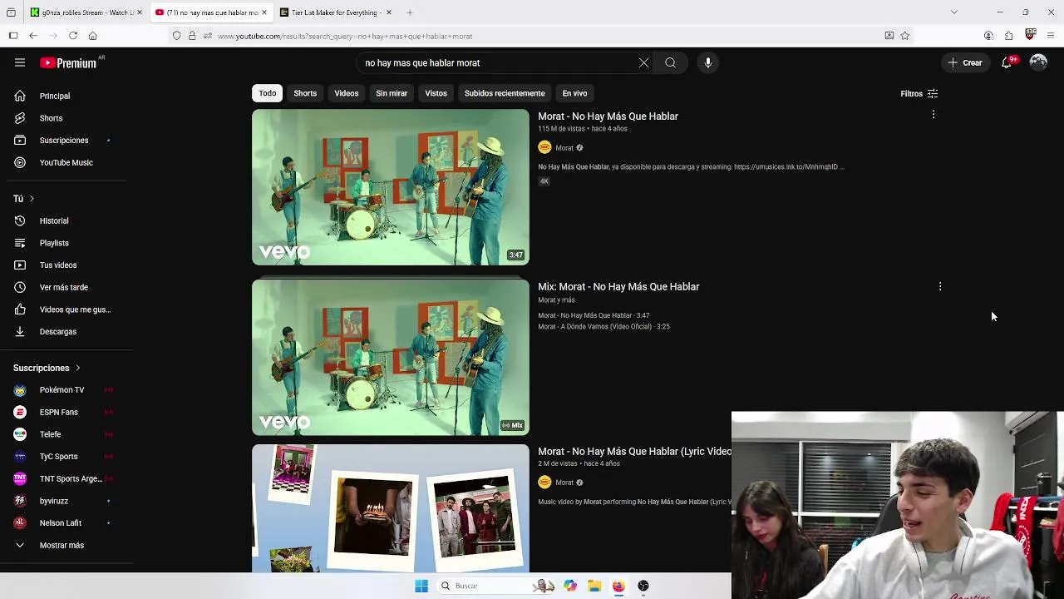Image resolution: width=1064 pixels, height=599 pixels.
Task: Click the browser address bar URL
Action: click(x=345, y=36)
